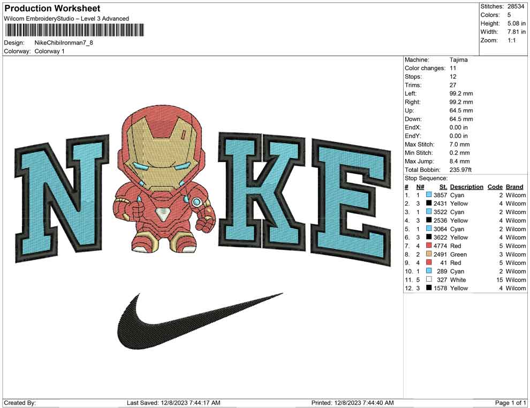Viewport: 530px width, 408px height.
Task: Click the Left value 99.2 mm
Action: (461, 93)
